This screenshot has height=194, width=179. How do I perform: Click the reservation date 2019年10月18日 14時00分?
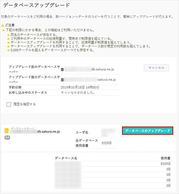click(80, 87)
